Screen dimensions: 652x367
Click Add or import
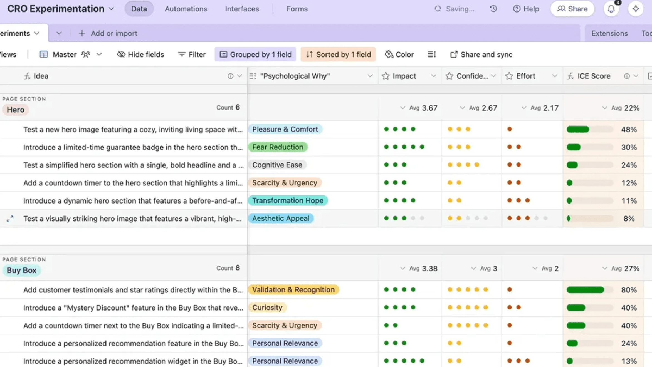tap(108, 33)
